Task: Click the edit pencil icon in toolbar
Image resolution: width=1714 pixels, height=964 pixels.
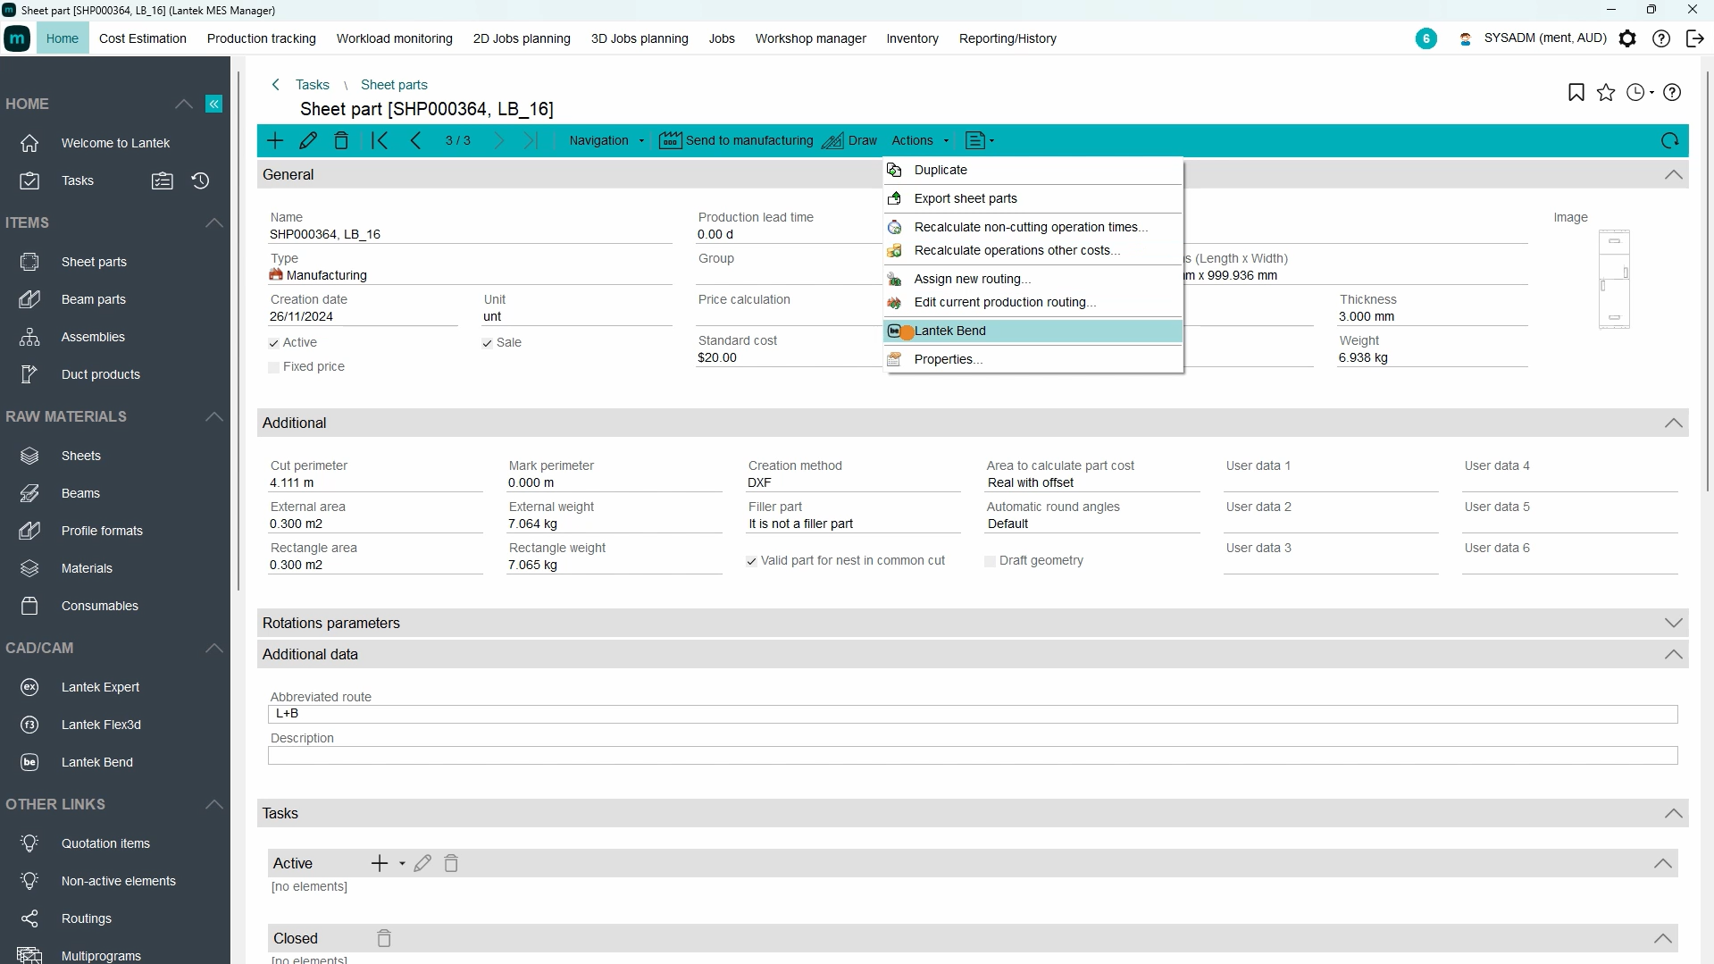Action: click(x=308, y=140)
